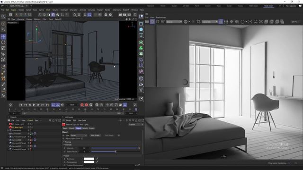The image size is (303, 170).
Task: Click the magnifier search icon at top left
Action: [3, 17]
